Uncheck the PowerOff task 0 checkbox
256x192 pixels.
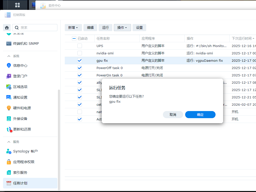(x=80, y=68)
